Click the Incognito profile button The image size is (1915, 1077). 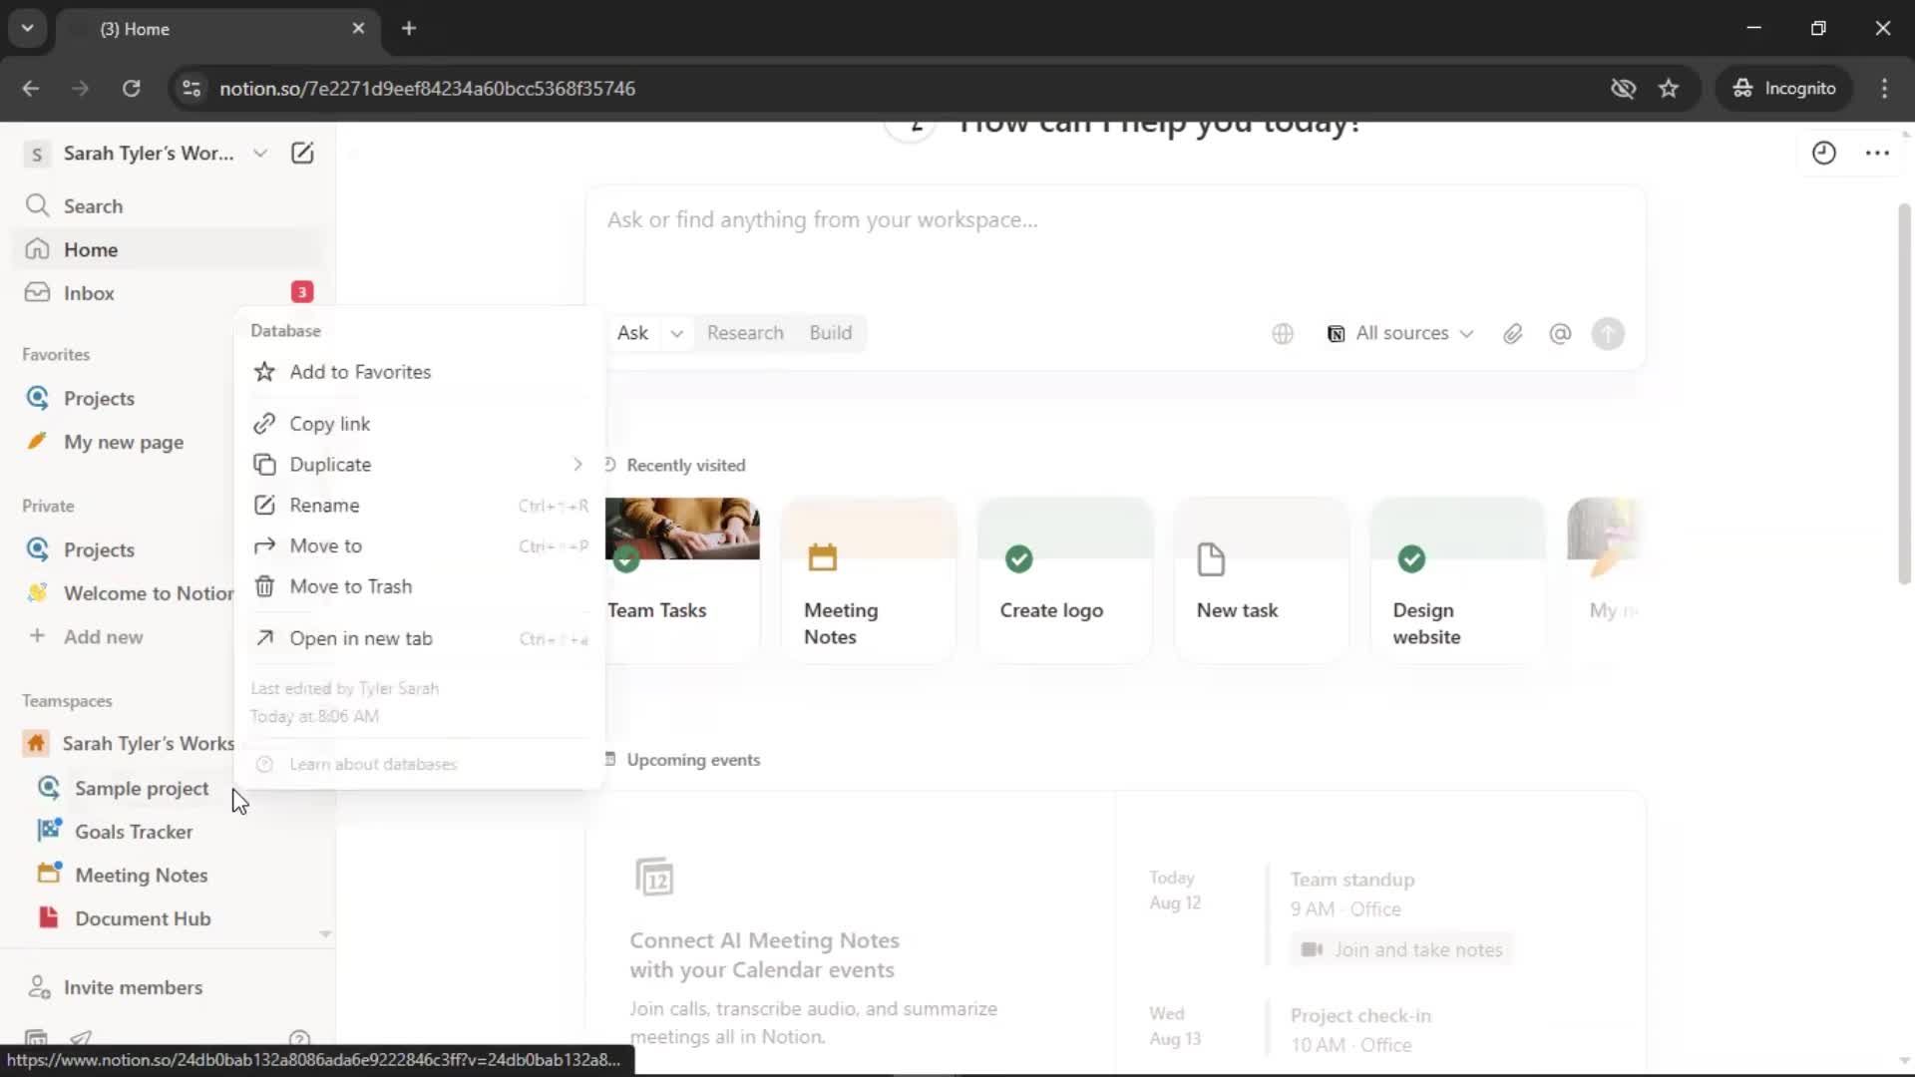click(x=1784, y=88)
